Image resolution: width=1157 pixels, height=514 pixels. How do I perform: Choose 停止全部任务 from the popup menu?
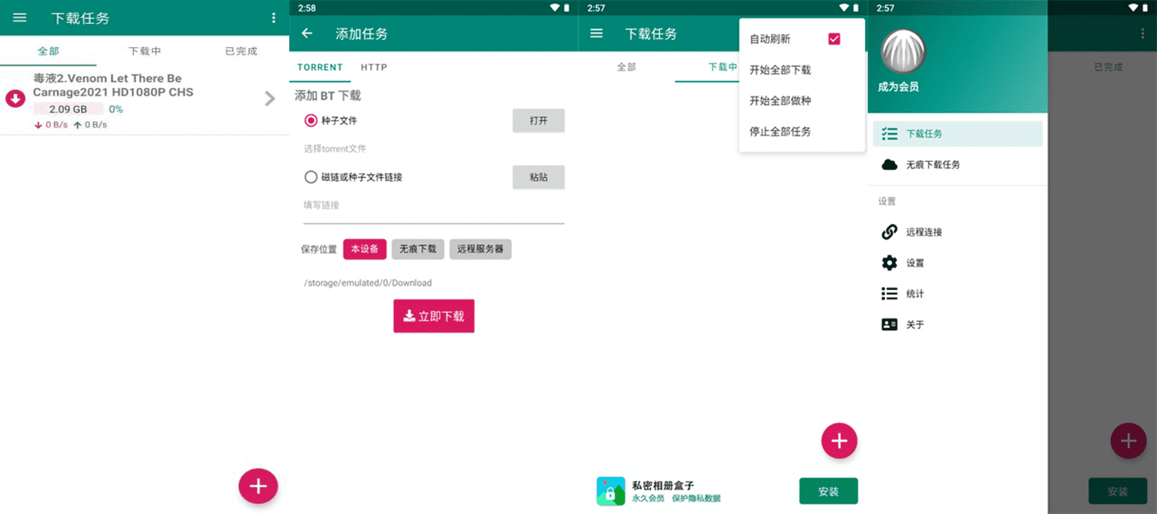click(780, 132)
